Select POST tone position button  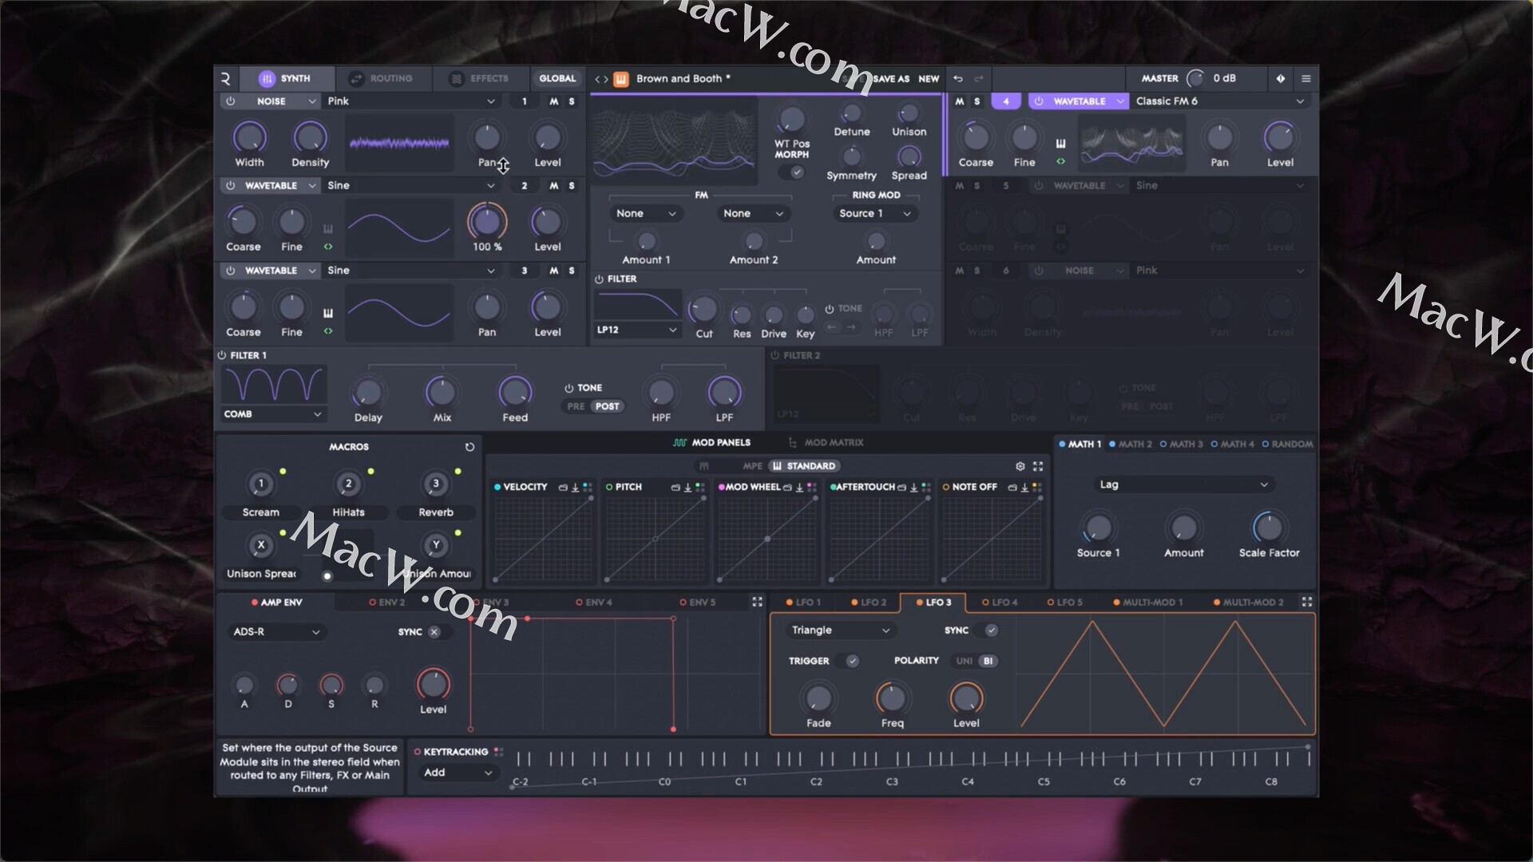(x=607, y=406)
